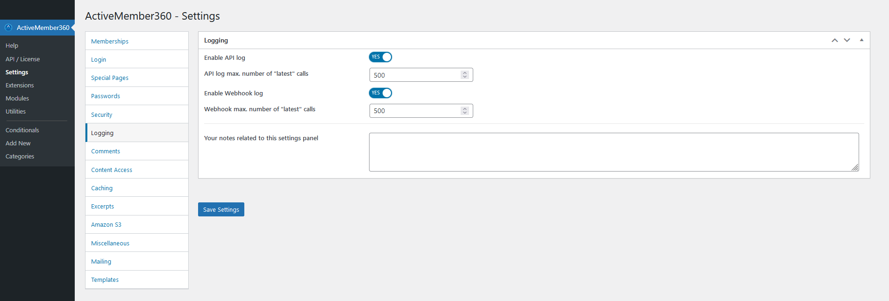This screenshot has width=889, height=301.
Task: Click the ActiveMember360 logo icon
Action: 8,27
